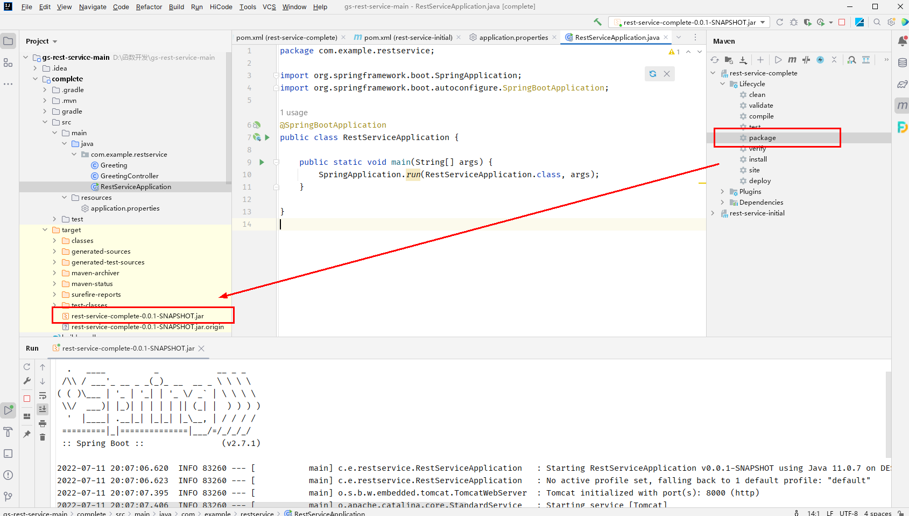This screenshot has height=516, width=909.
Task: Reload all Maven projects
Action: pos(715,60)
